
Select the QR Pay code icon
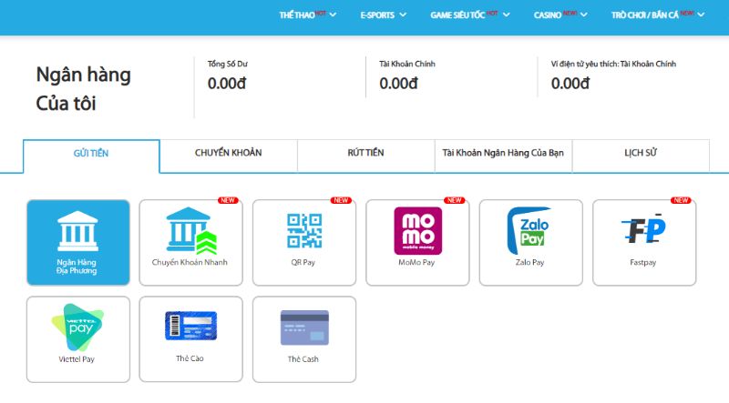pos(304,231)
